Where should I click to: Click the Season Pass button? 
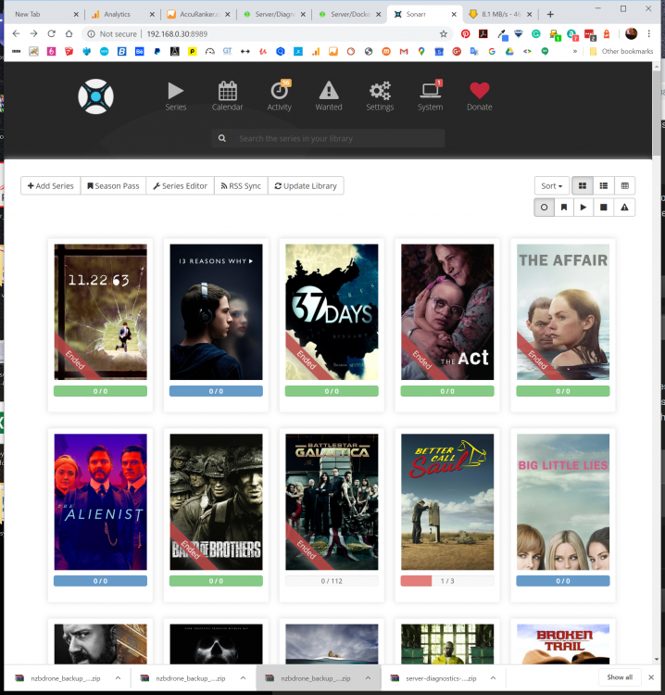113,185
